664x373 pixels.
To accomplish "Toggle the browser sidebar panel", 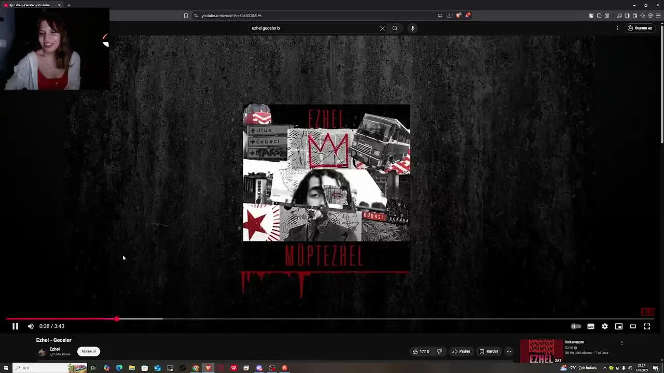I will point(627,16).
